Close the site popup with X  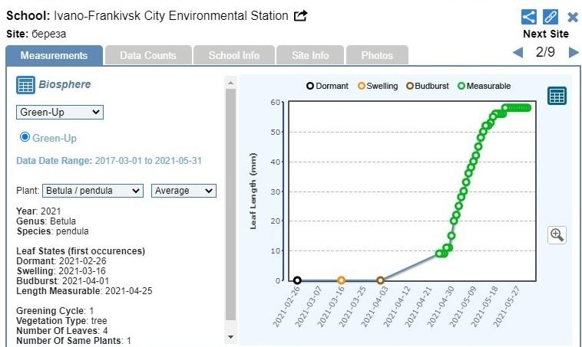[573, 17]
